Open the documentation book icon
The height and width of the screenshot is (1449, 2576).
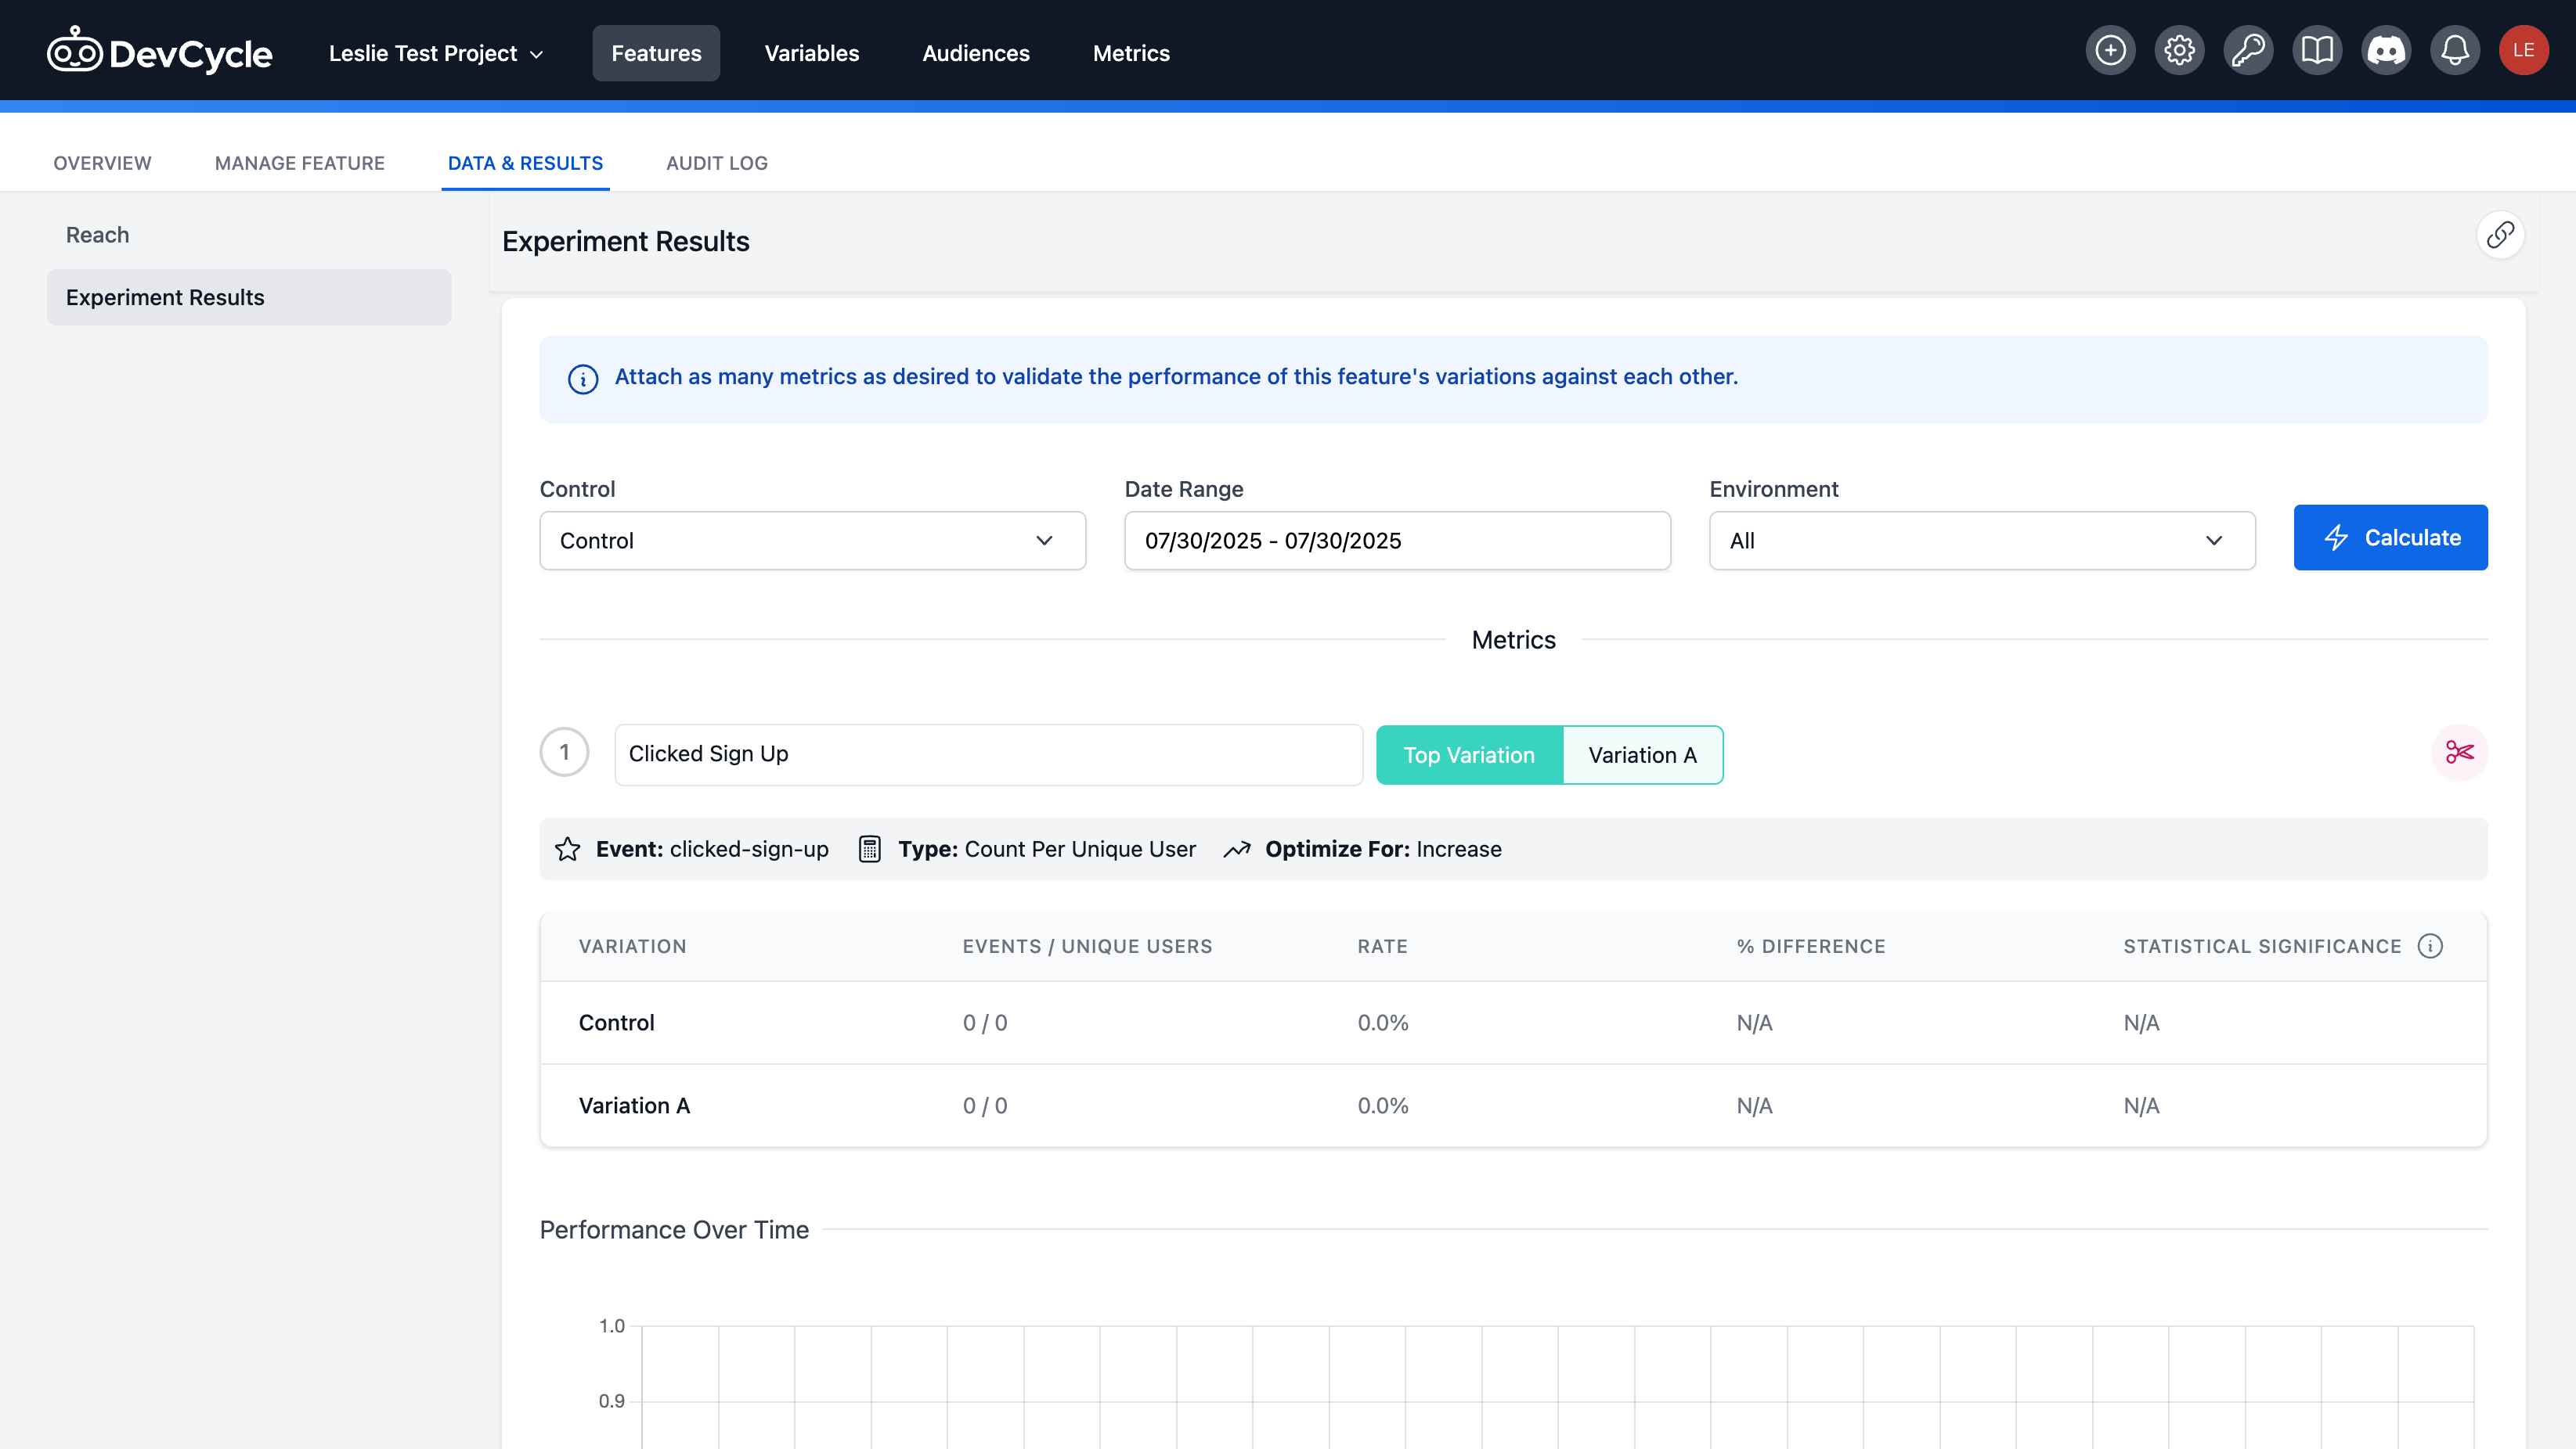coord(2317,51)
